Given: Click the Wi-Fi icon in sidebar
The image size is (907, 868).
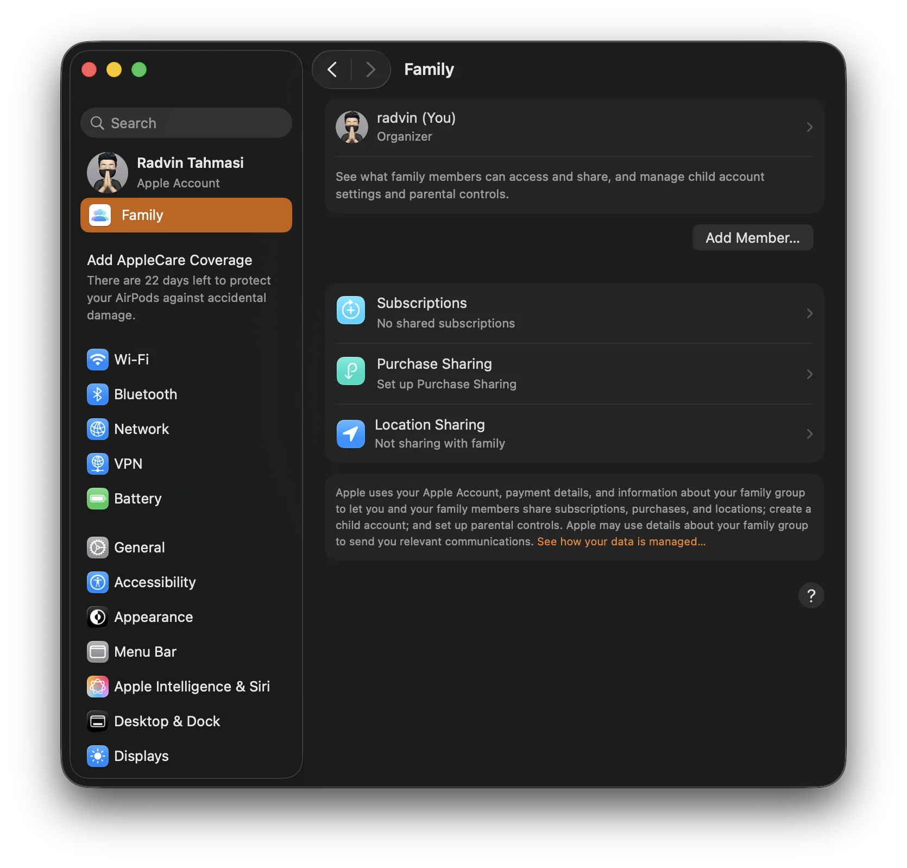Looking at the screenshot, I should (98, 360).
